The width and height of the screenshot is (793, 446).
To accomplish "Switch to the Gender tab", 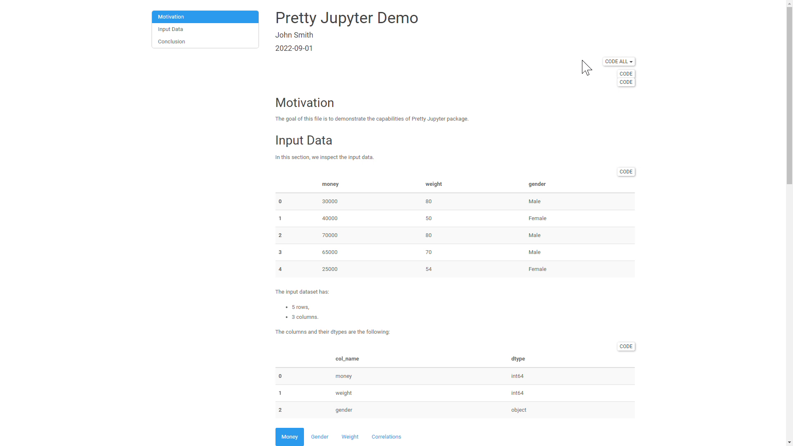I will [319, 437].
